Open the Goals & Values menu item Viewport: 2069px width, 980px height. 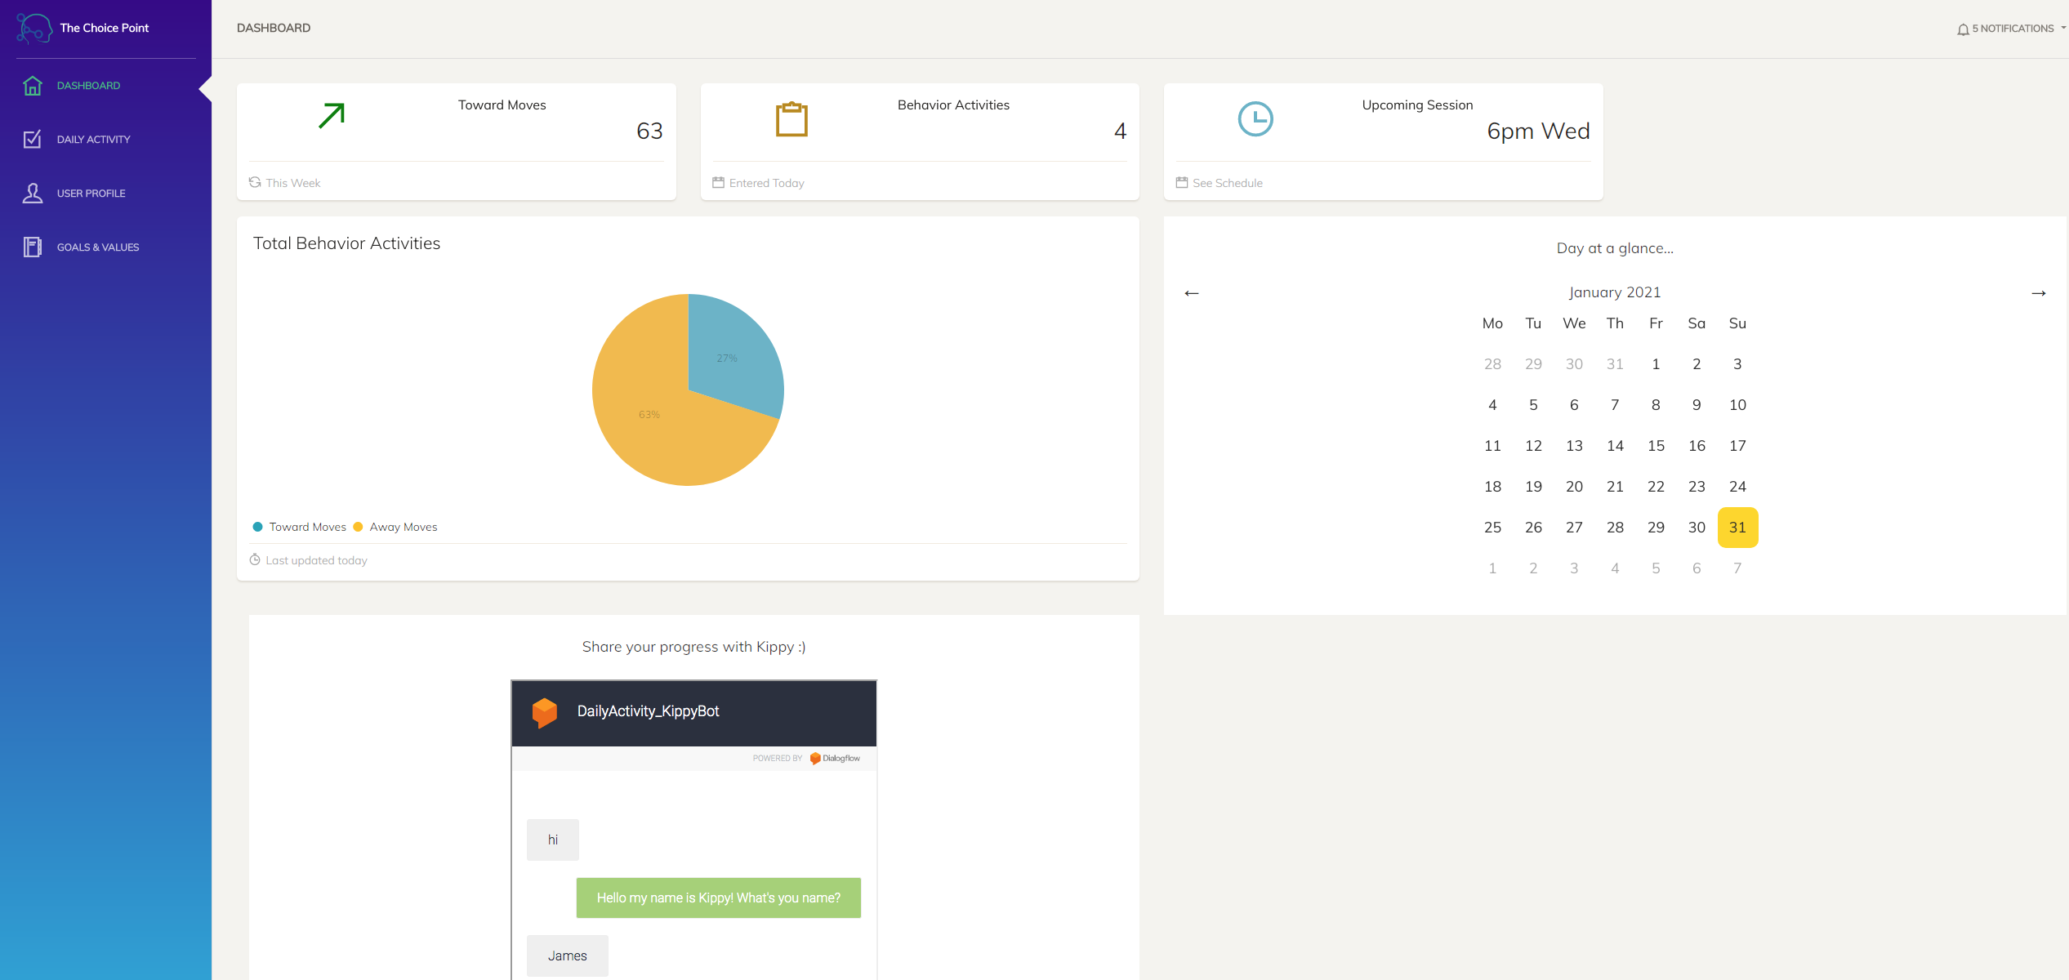click(98, 247)
